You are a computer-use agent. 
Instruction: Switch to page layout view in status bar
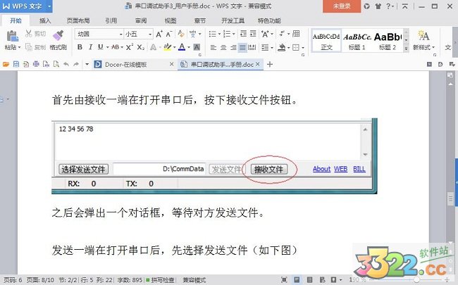point(297,280)
